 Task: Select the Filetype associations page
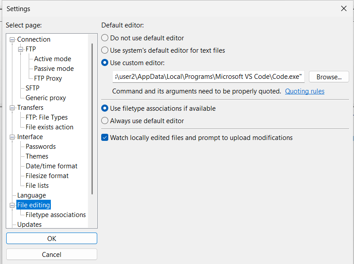click(x=55, y=214)
